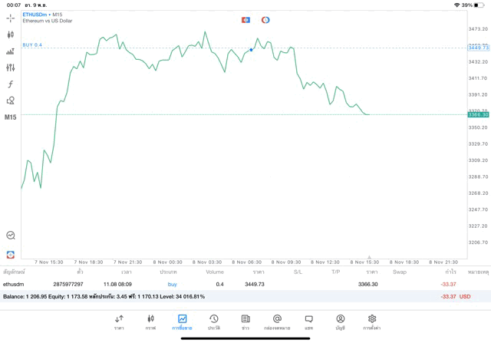This screenshot has height=343, width=491.
Task: Tap the circular icon beside the flag
Action: coord(265,19)
